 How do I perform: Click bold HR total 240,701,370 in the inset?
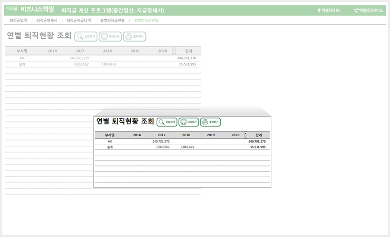(257, 141)
